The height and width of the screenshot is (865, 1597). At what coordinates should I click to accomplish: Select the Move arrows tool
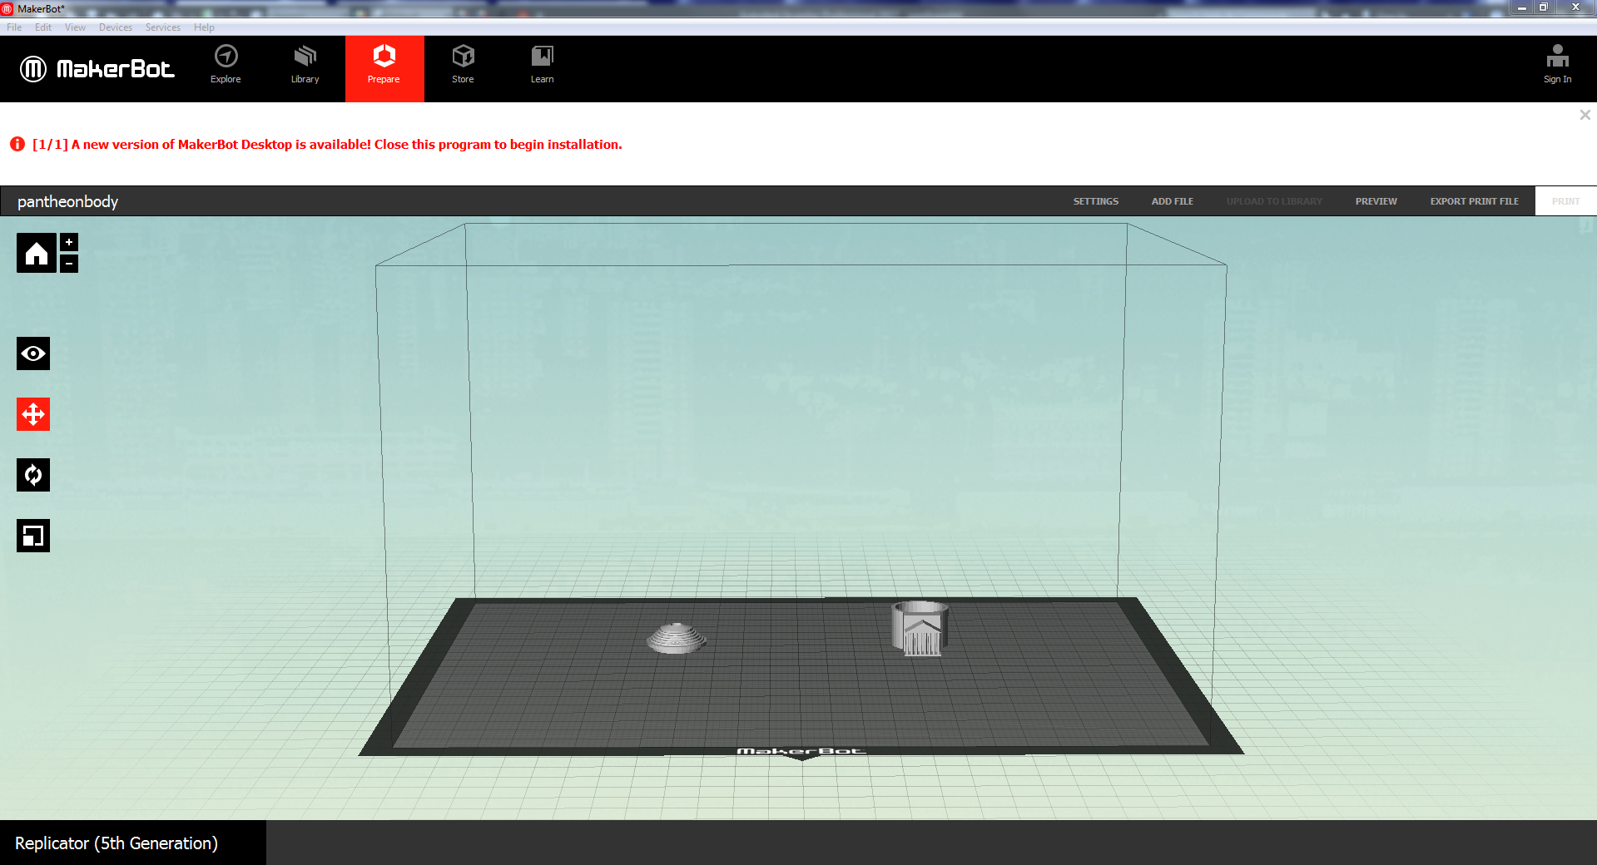pyautogui.click(x=33, y=414)
